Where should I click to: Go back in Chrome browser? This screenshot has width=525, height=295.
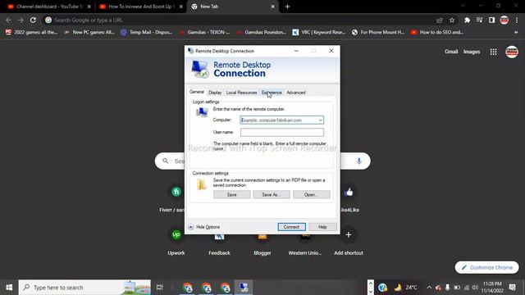(8, 20)
